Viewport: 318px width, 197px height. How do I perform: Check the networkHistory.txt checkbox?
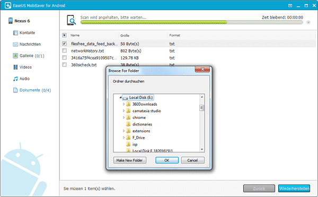(x=64, y=50)
